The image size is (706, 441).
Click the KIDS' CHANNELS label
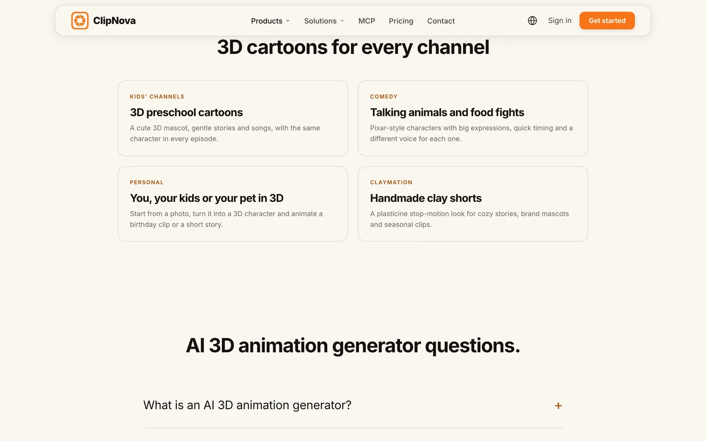[x=157, y=97]
